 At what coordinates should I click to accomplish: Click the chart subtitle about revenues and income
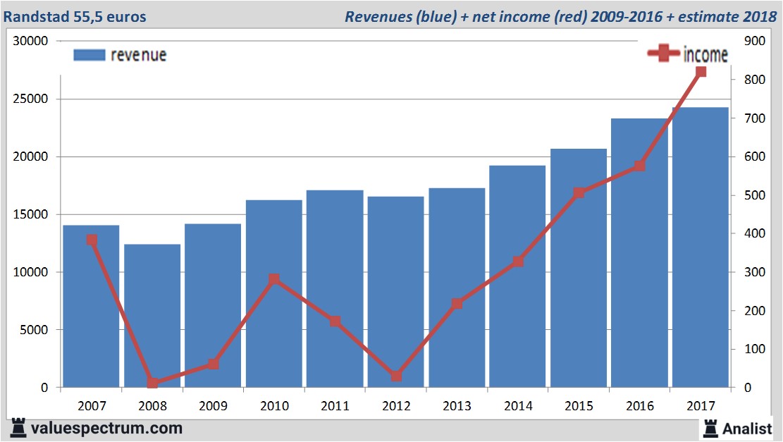(x=560, y=16)
